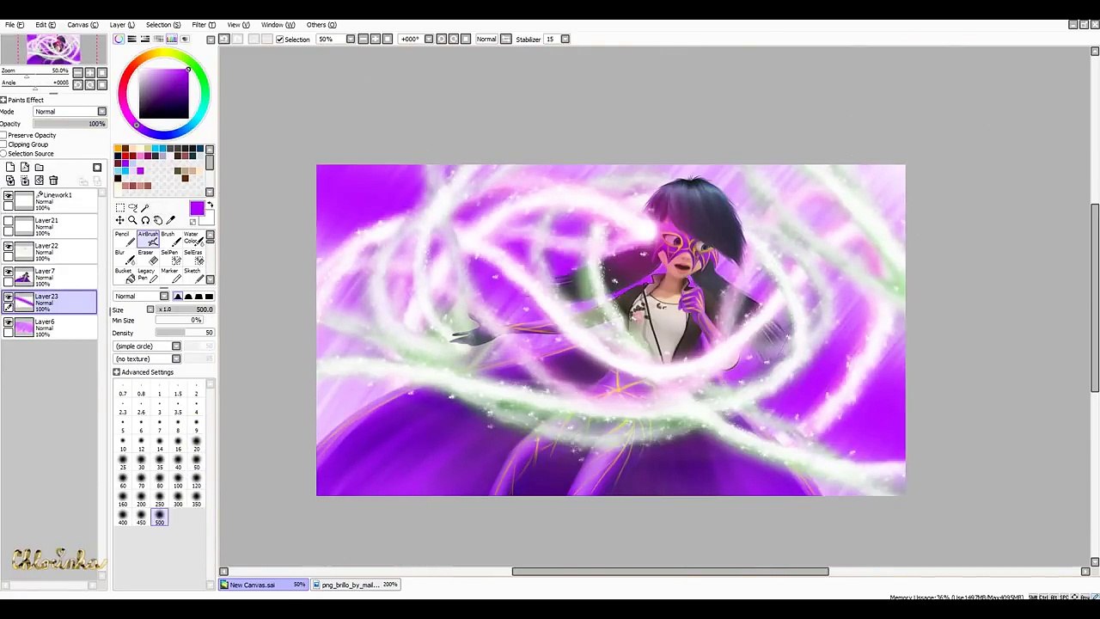The width and height of the screenshot is (1100, 619).
Task: Open the Layer menu
Action: tap(121, 24)
